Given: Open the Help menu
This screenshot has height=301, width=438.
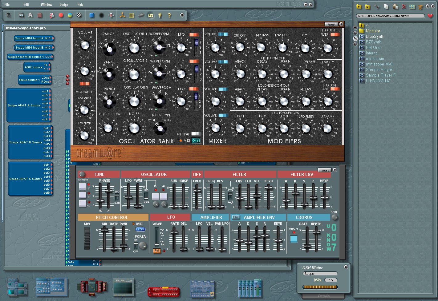Looking at the screenshot, I should point(80,4).
